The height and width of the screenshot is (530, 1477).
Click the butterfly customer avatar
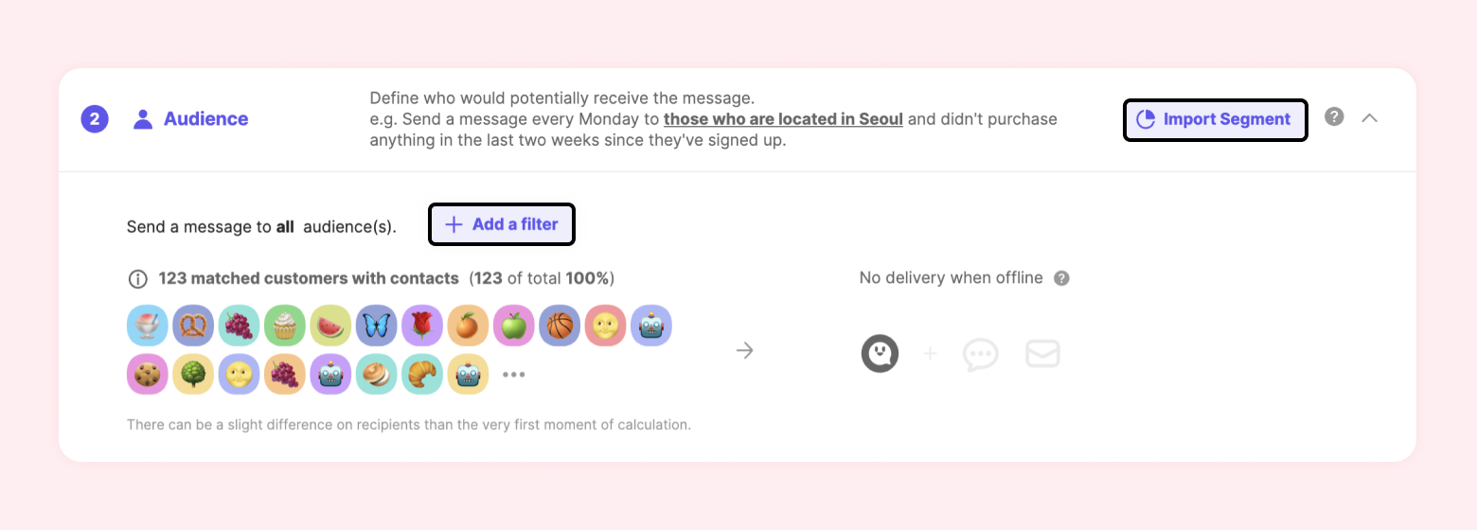376,326
